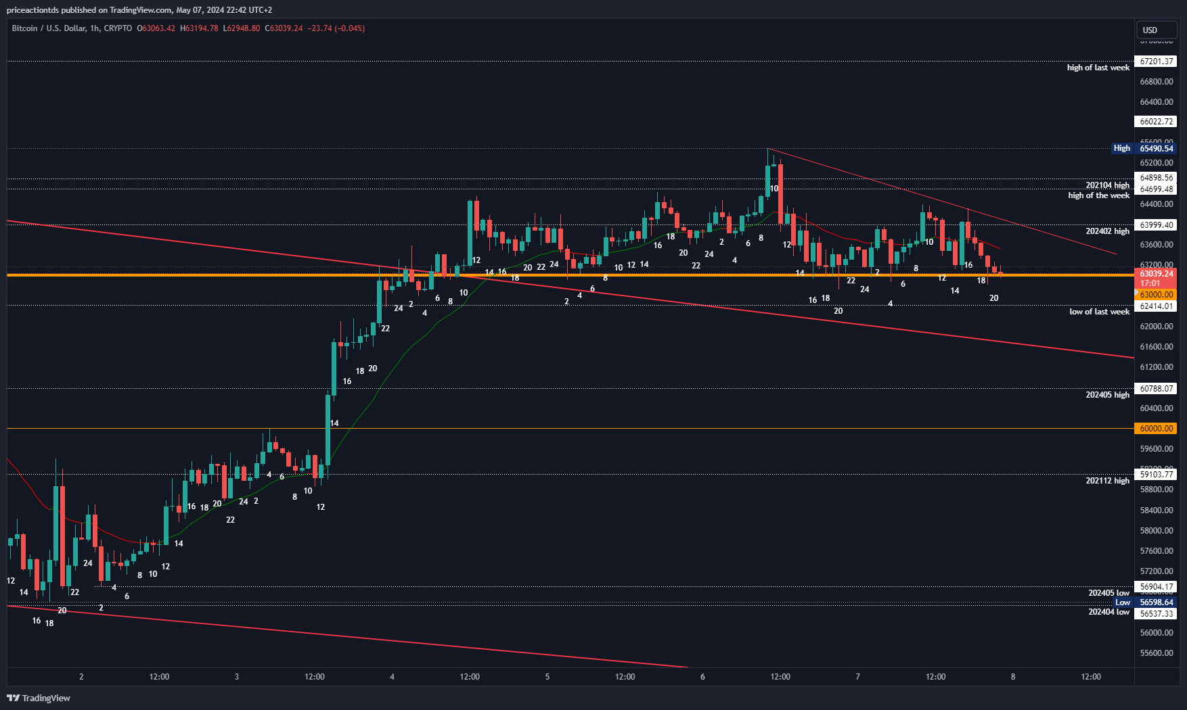Image resolution: width=1187 pixels, height=710 pixels.
Task: Select the 67201.37 price label
Action: click(1156, 62)
